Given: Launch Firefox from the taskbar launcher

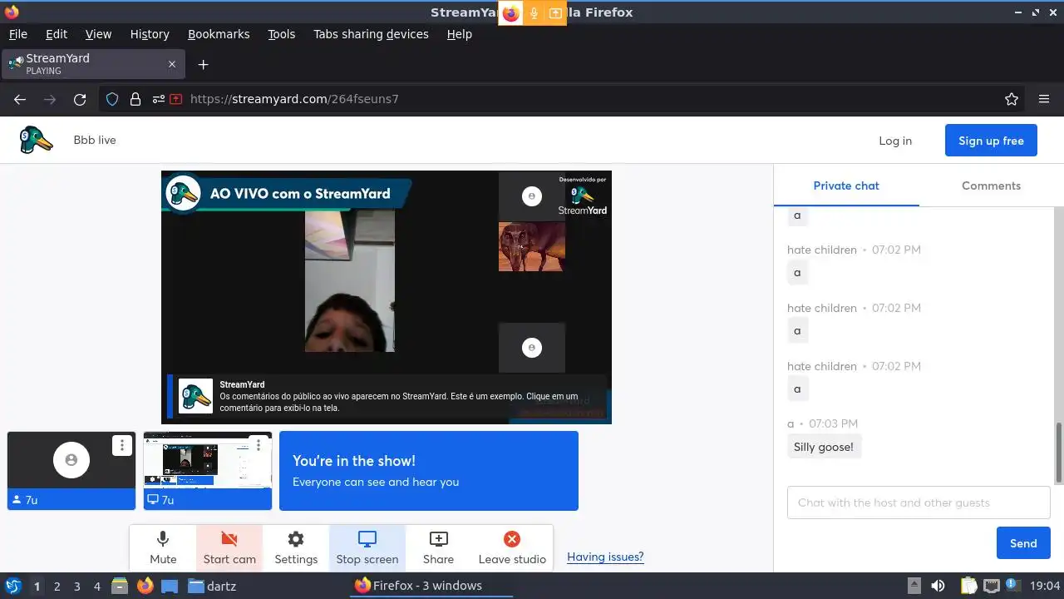Looking at the screenshot, I should 145,586.
